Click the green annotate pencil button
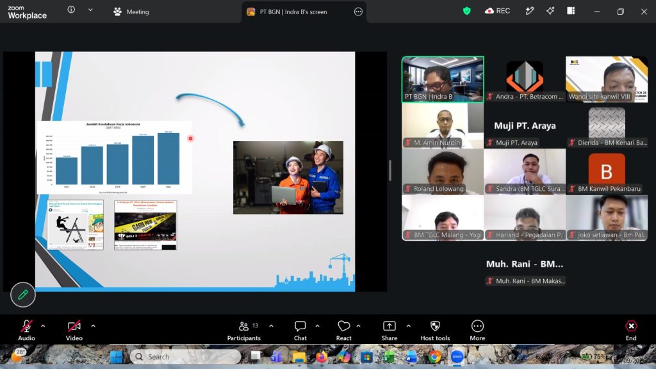Viewport: 656px width, 369px height. coord(22,295)
